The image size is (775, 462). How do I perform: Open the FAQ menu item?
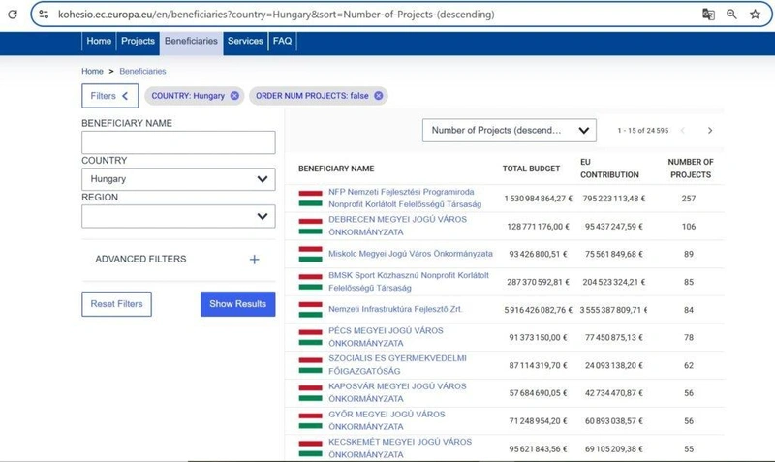282,41
